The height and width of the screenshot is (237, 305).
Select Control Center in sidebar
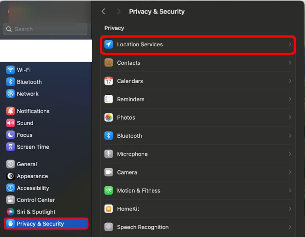click(x=46, y=200)
